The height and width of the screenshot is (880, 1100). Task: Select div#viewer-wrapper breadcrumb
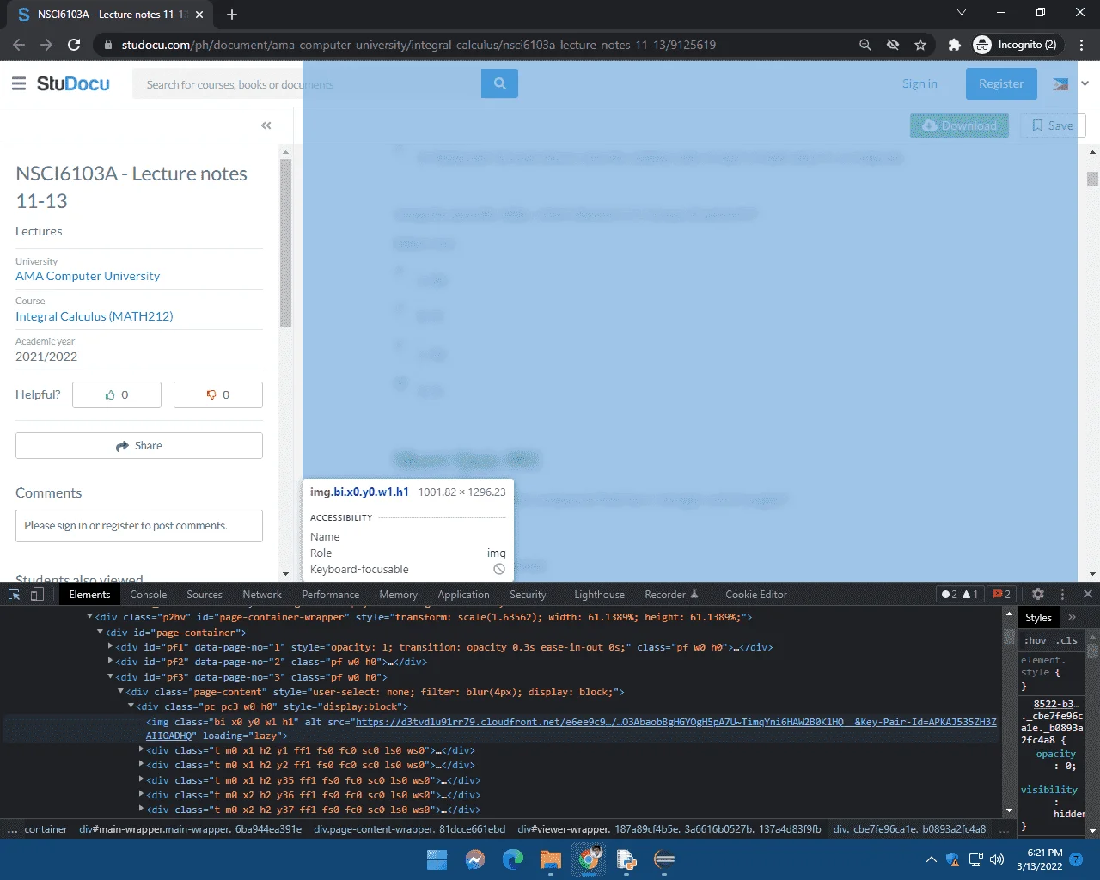[x=669, y=829]
